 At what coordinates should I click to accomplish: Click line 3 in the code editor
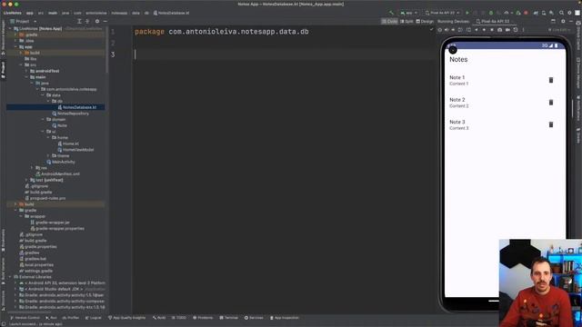pyautogui.click(x=282, y=54)
